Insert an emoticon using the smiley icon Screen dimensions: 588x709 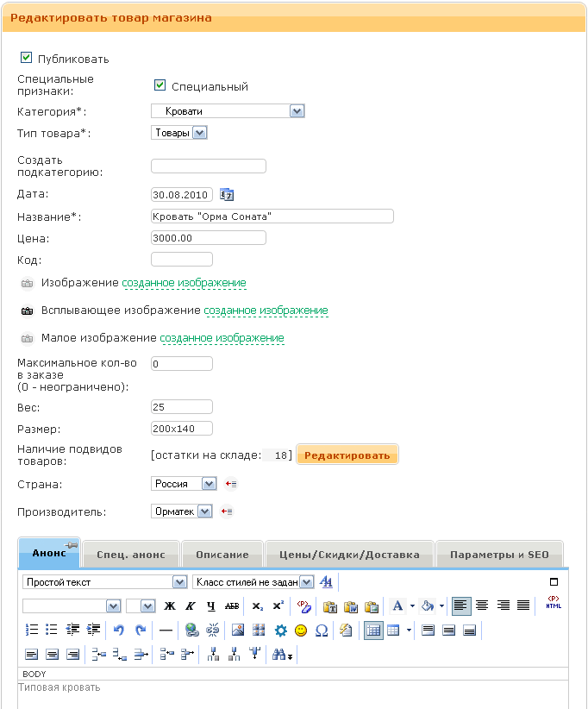(x=301, y=631)
